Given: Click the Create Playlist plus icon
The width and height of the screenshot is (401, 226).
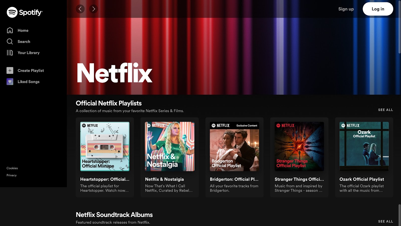Looking at the screenshot, I should (10, 71).
